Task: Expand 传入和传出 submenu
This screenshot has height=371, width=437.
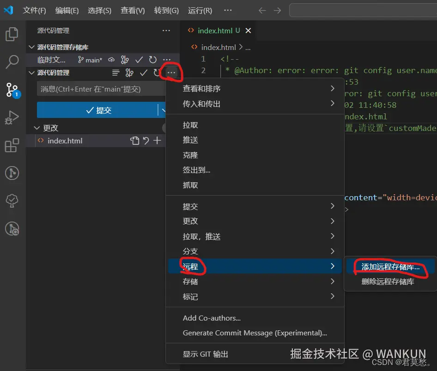Action: tap(255, 104)
